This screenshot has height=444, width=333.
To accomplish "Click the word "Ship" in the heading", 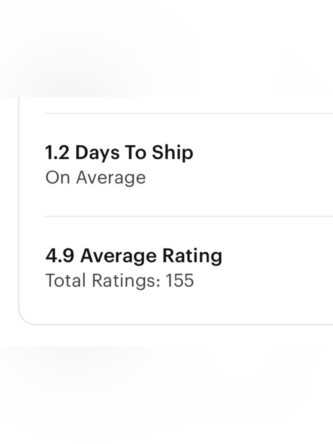I will coord(172,154).
